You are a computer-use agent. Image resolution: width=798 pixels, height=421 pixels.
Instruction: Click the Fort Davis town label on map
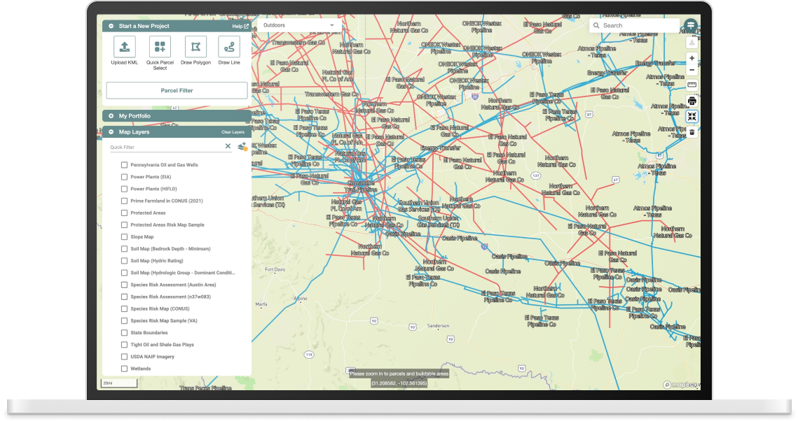click(275, 270)
